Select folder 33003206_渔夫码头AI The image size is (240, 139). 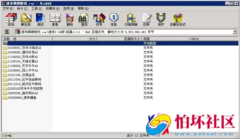coord(23,93)
